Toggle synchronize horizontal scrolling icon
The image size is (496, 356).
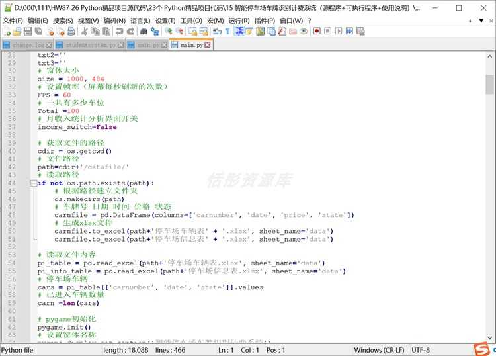[x=204, y=31]
